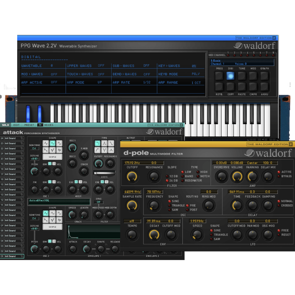
Task: Click the Waldorf logo in d-pole window
Action: tap(268, 153)
